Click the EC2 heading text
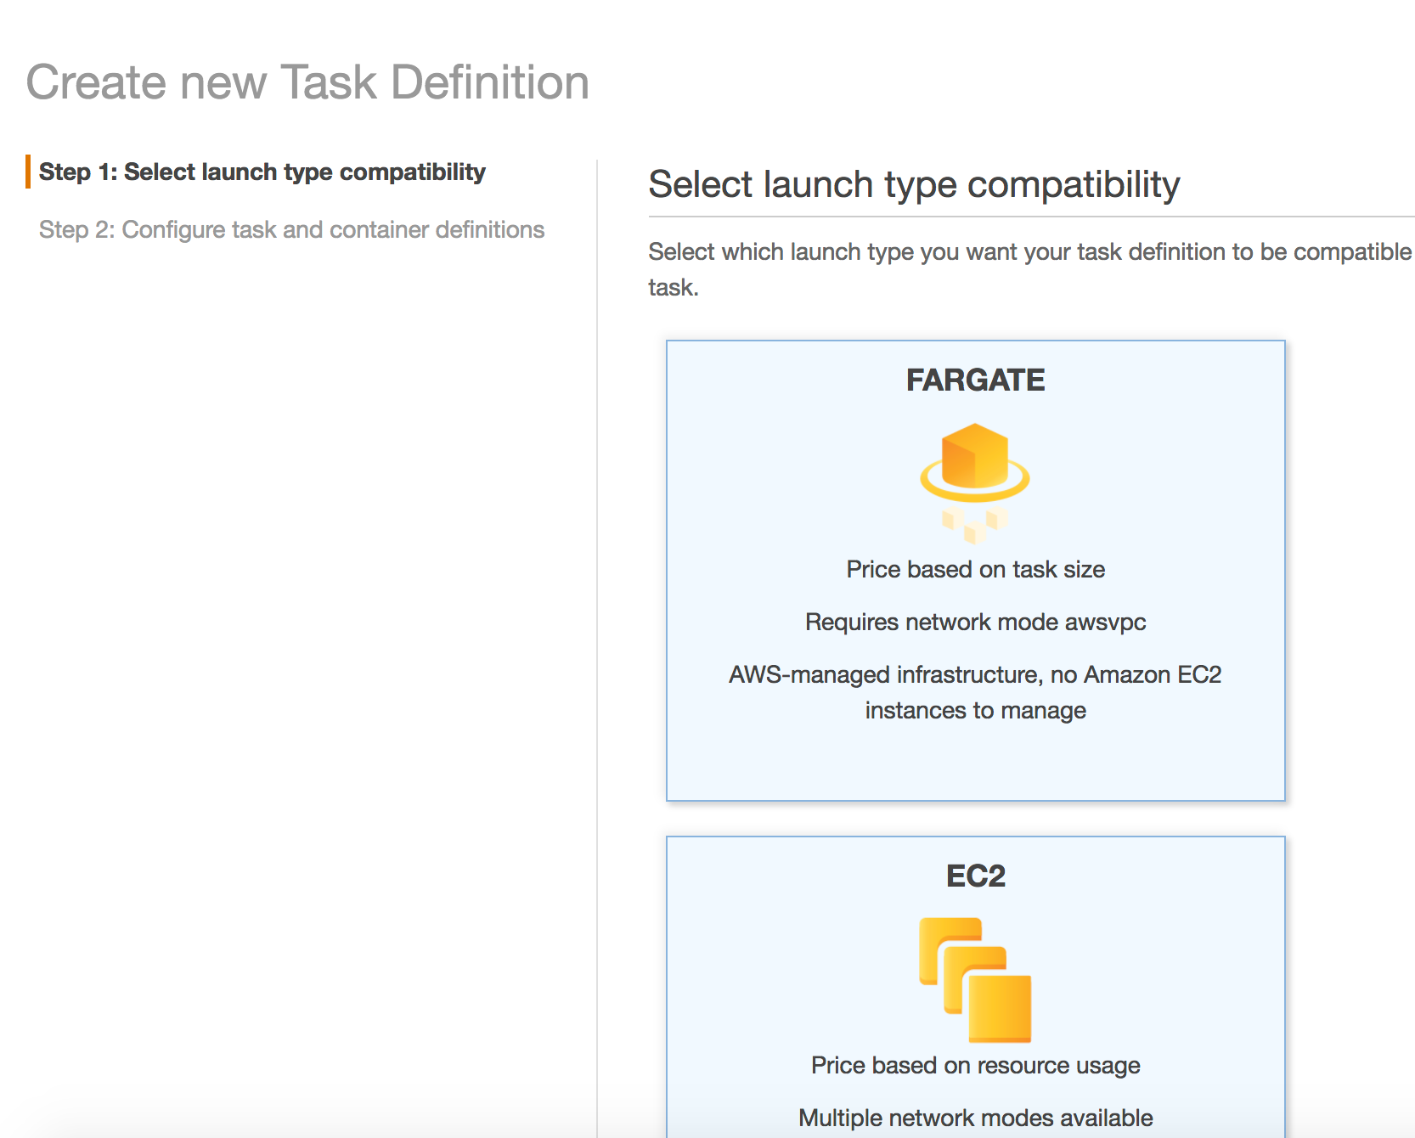 point(975,876)
